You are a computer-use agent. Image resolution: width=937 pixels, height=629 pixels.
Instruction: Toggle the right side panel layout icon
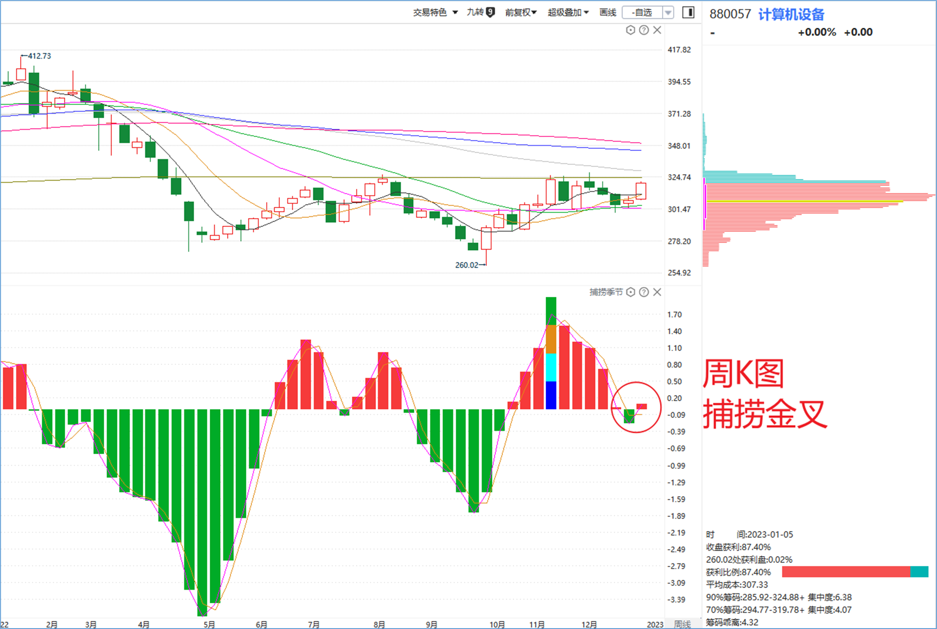[x=688, y=12]
